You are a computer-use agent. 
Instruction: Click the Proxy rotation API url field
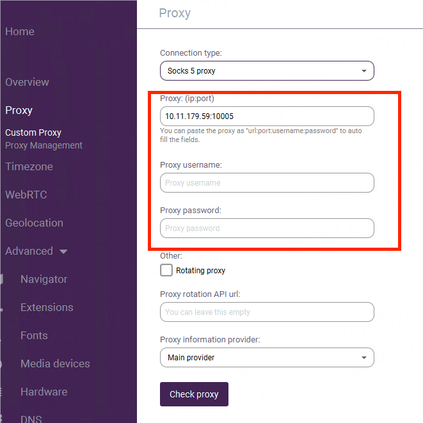tap(266, 312)
